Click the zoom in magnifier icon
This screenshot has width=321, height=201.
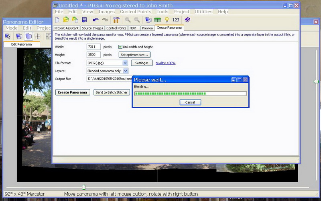(128, 20)
